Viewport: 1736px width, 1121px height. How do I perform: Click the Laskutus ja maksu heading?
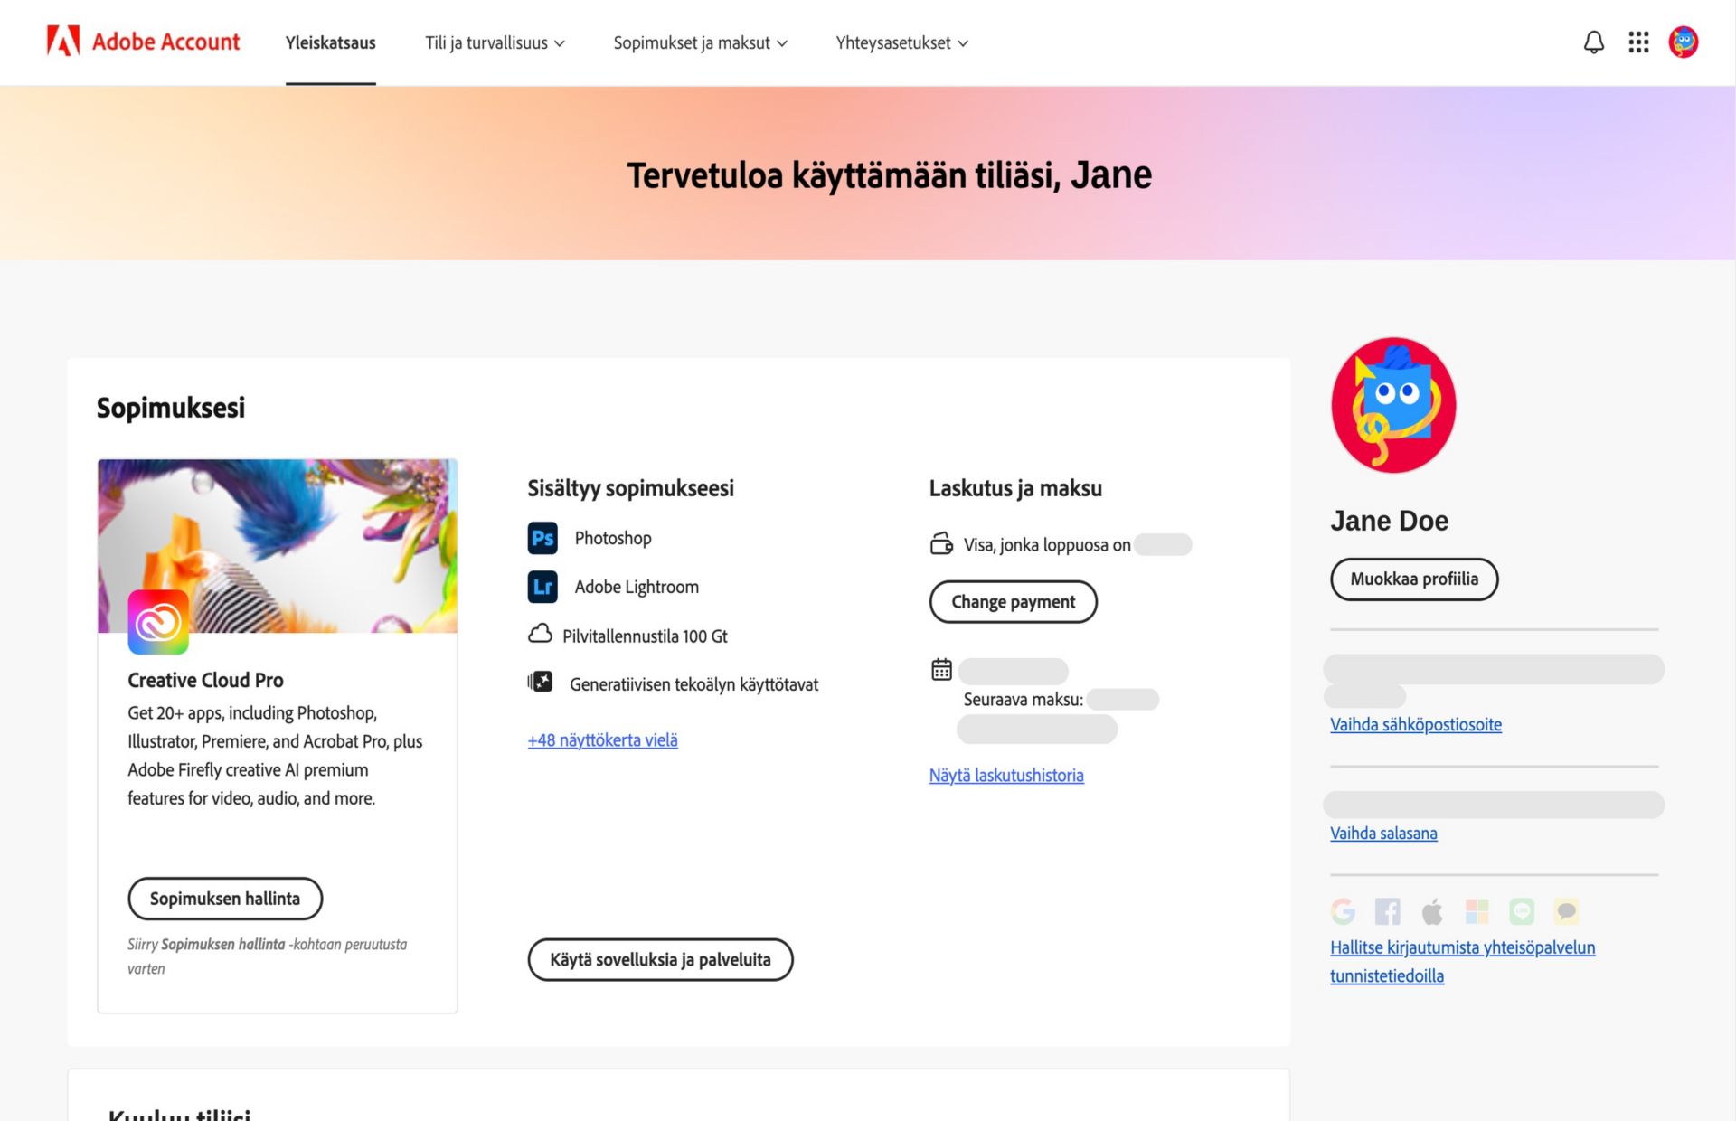[1015, 488]
